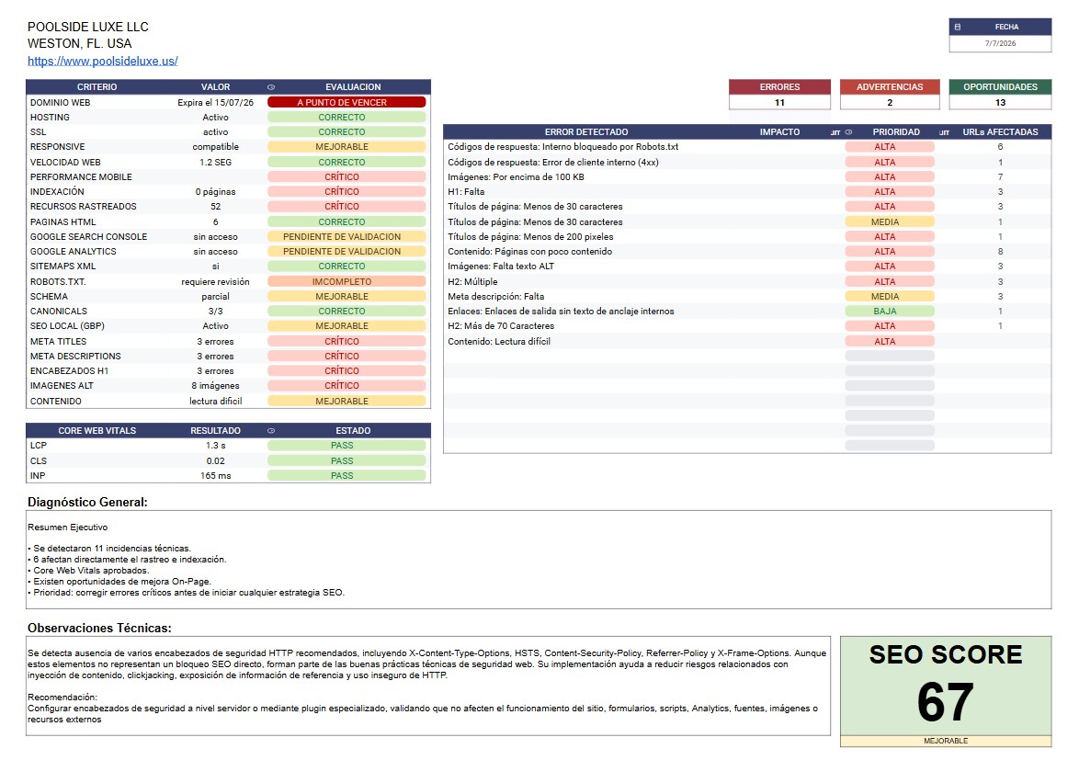Viewport: 1079px width, 760px height.
Task: Open the PERFORMANCE MOBILE CRÍTICO chip
Action: click(346, 176)
